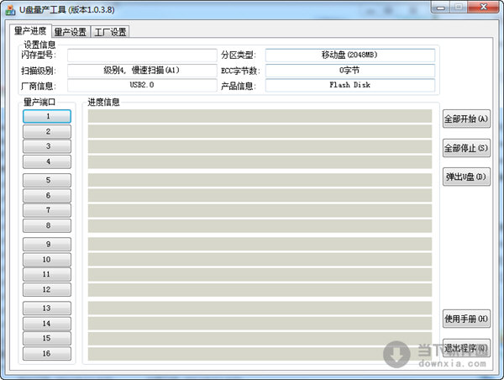Select production port 1 button
This screenshot has height=380, width=504.
(x=48, y=117)
